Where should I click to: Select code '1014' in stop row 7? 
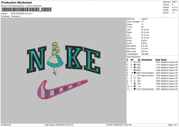click(158, 78)
